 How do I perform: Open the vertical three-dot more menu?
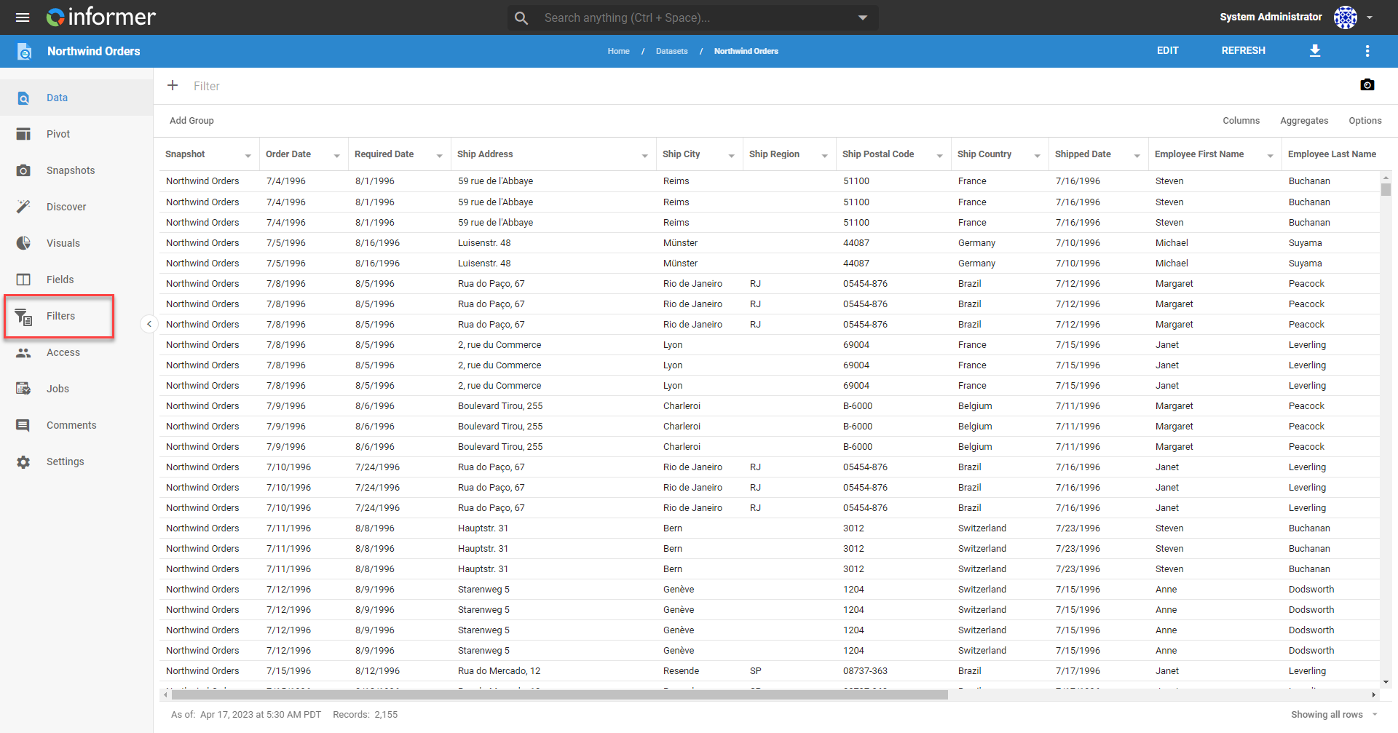1367,51
